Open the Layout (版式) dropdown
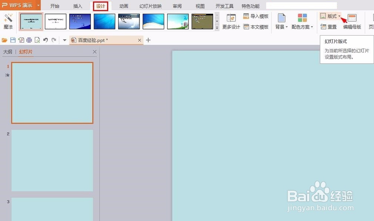Screen dimensions: 374x221 (x=330, y=16)
